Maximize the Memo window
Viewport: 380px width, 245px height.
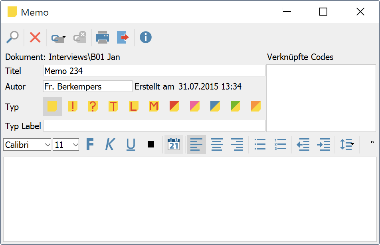coord(323,12)
